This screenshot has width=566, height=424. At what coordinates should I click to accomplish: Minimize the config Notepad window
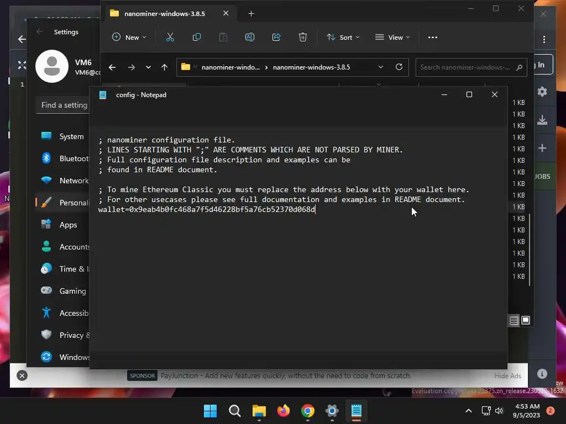pyautogui.click(x=444, y=94)
